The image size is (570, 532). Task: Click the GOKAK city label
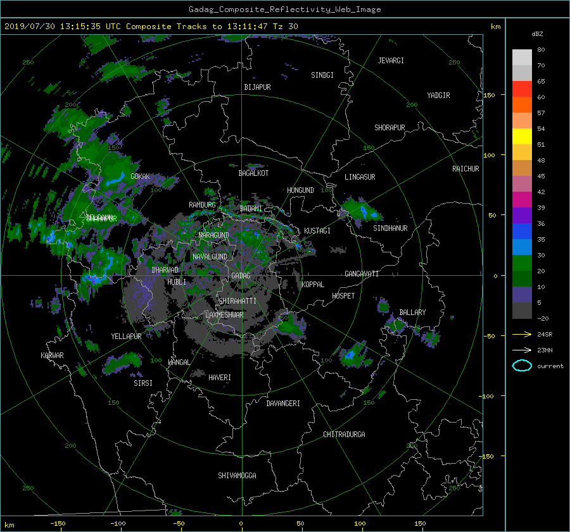pos(140,176)
